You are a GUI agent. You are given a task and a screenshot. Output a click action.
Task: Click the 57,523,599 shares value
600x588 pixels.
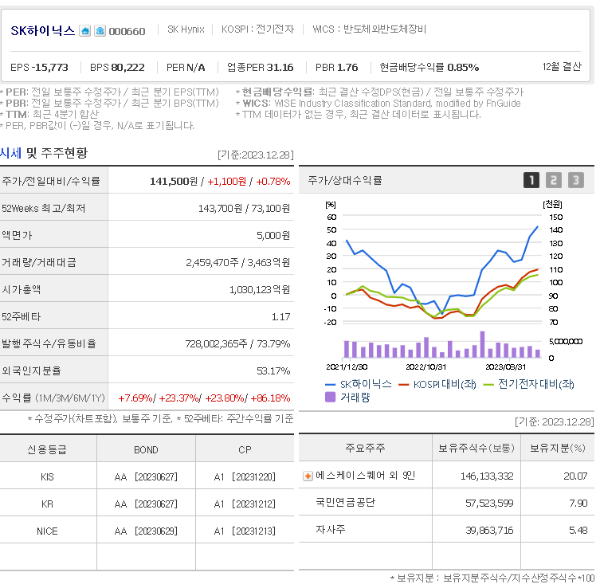tap(489, 503)
